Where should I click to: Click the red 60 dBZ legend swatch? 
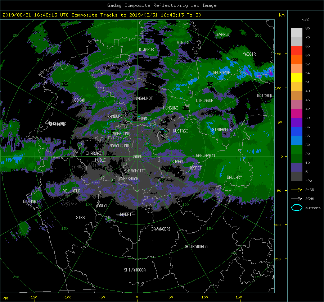(297, 51)
